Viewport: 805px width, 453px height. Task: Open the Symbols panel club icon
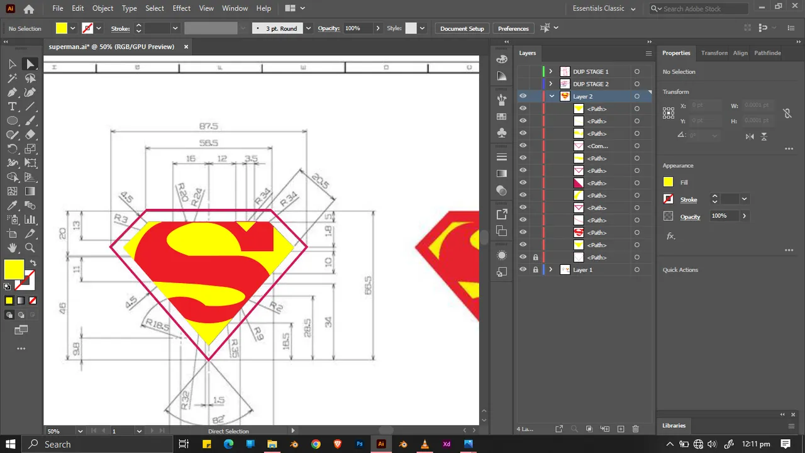tap(501, 133)
